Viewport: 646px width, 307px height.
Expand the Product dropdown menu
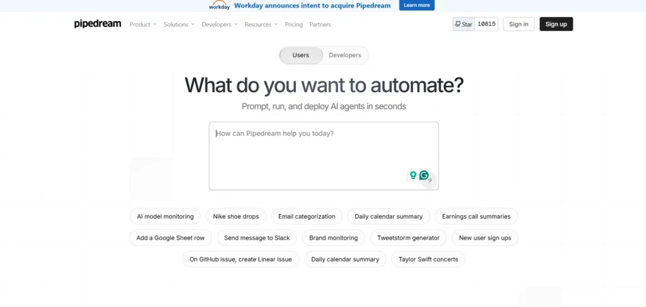(143, 25)
